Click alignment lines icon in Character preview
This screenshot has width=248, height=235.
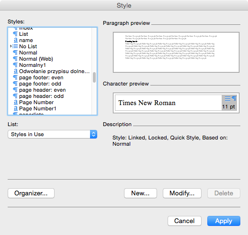point(227,98)
